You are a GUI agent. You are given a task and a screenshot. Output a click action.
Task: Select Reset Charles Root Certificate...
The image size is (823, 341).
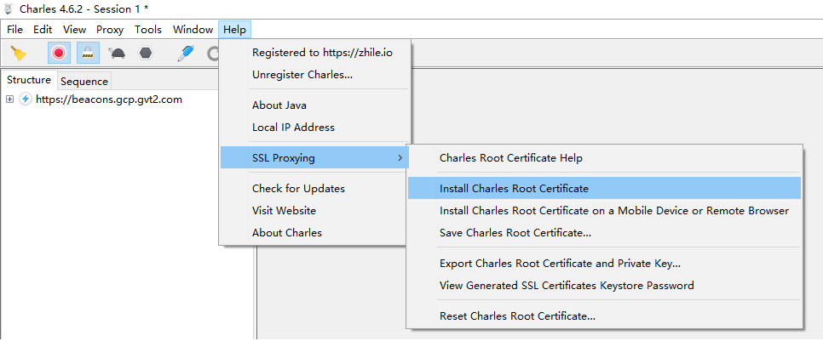click(x=516, y=316)
